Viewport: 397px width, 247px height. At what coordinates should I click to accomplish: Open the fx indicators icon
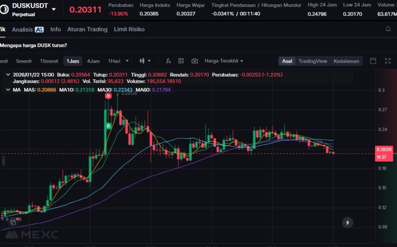point(168,61)
